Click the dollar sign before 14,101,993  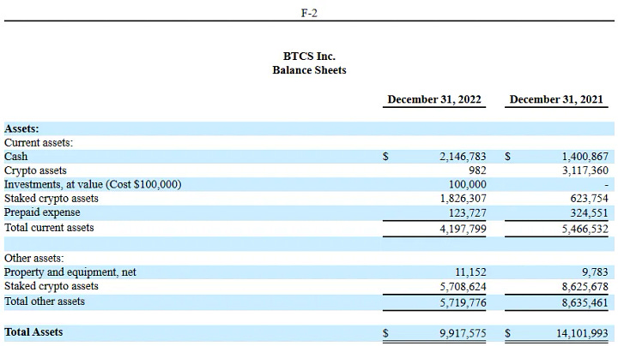507,333
